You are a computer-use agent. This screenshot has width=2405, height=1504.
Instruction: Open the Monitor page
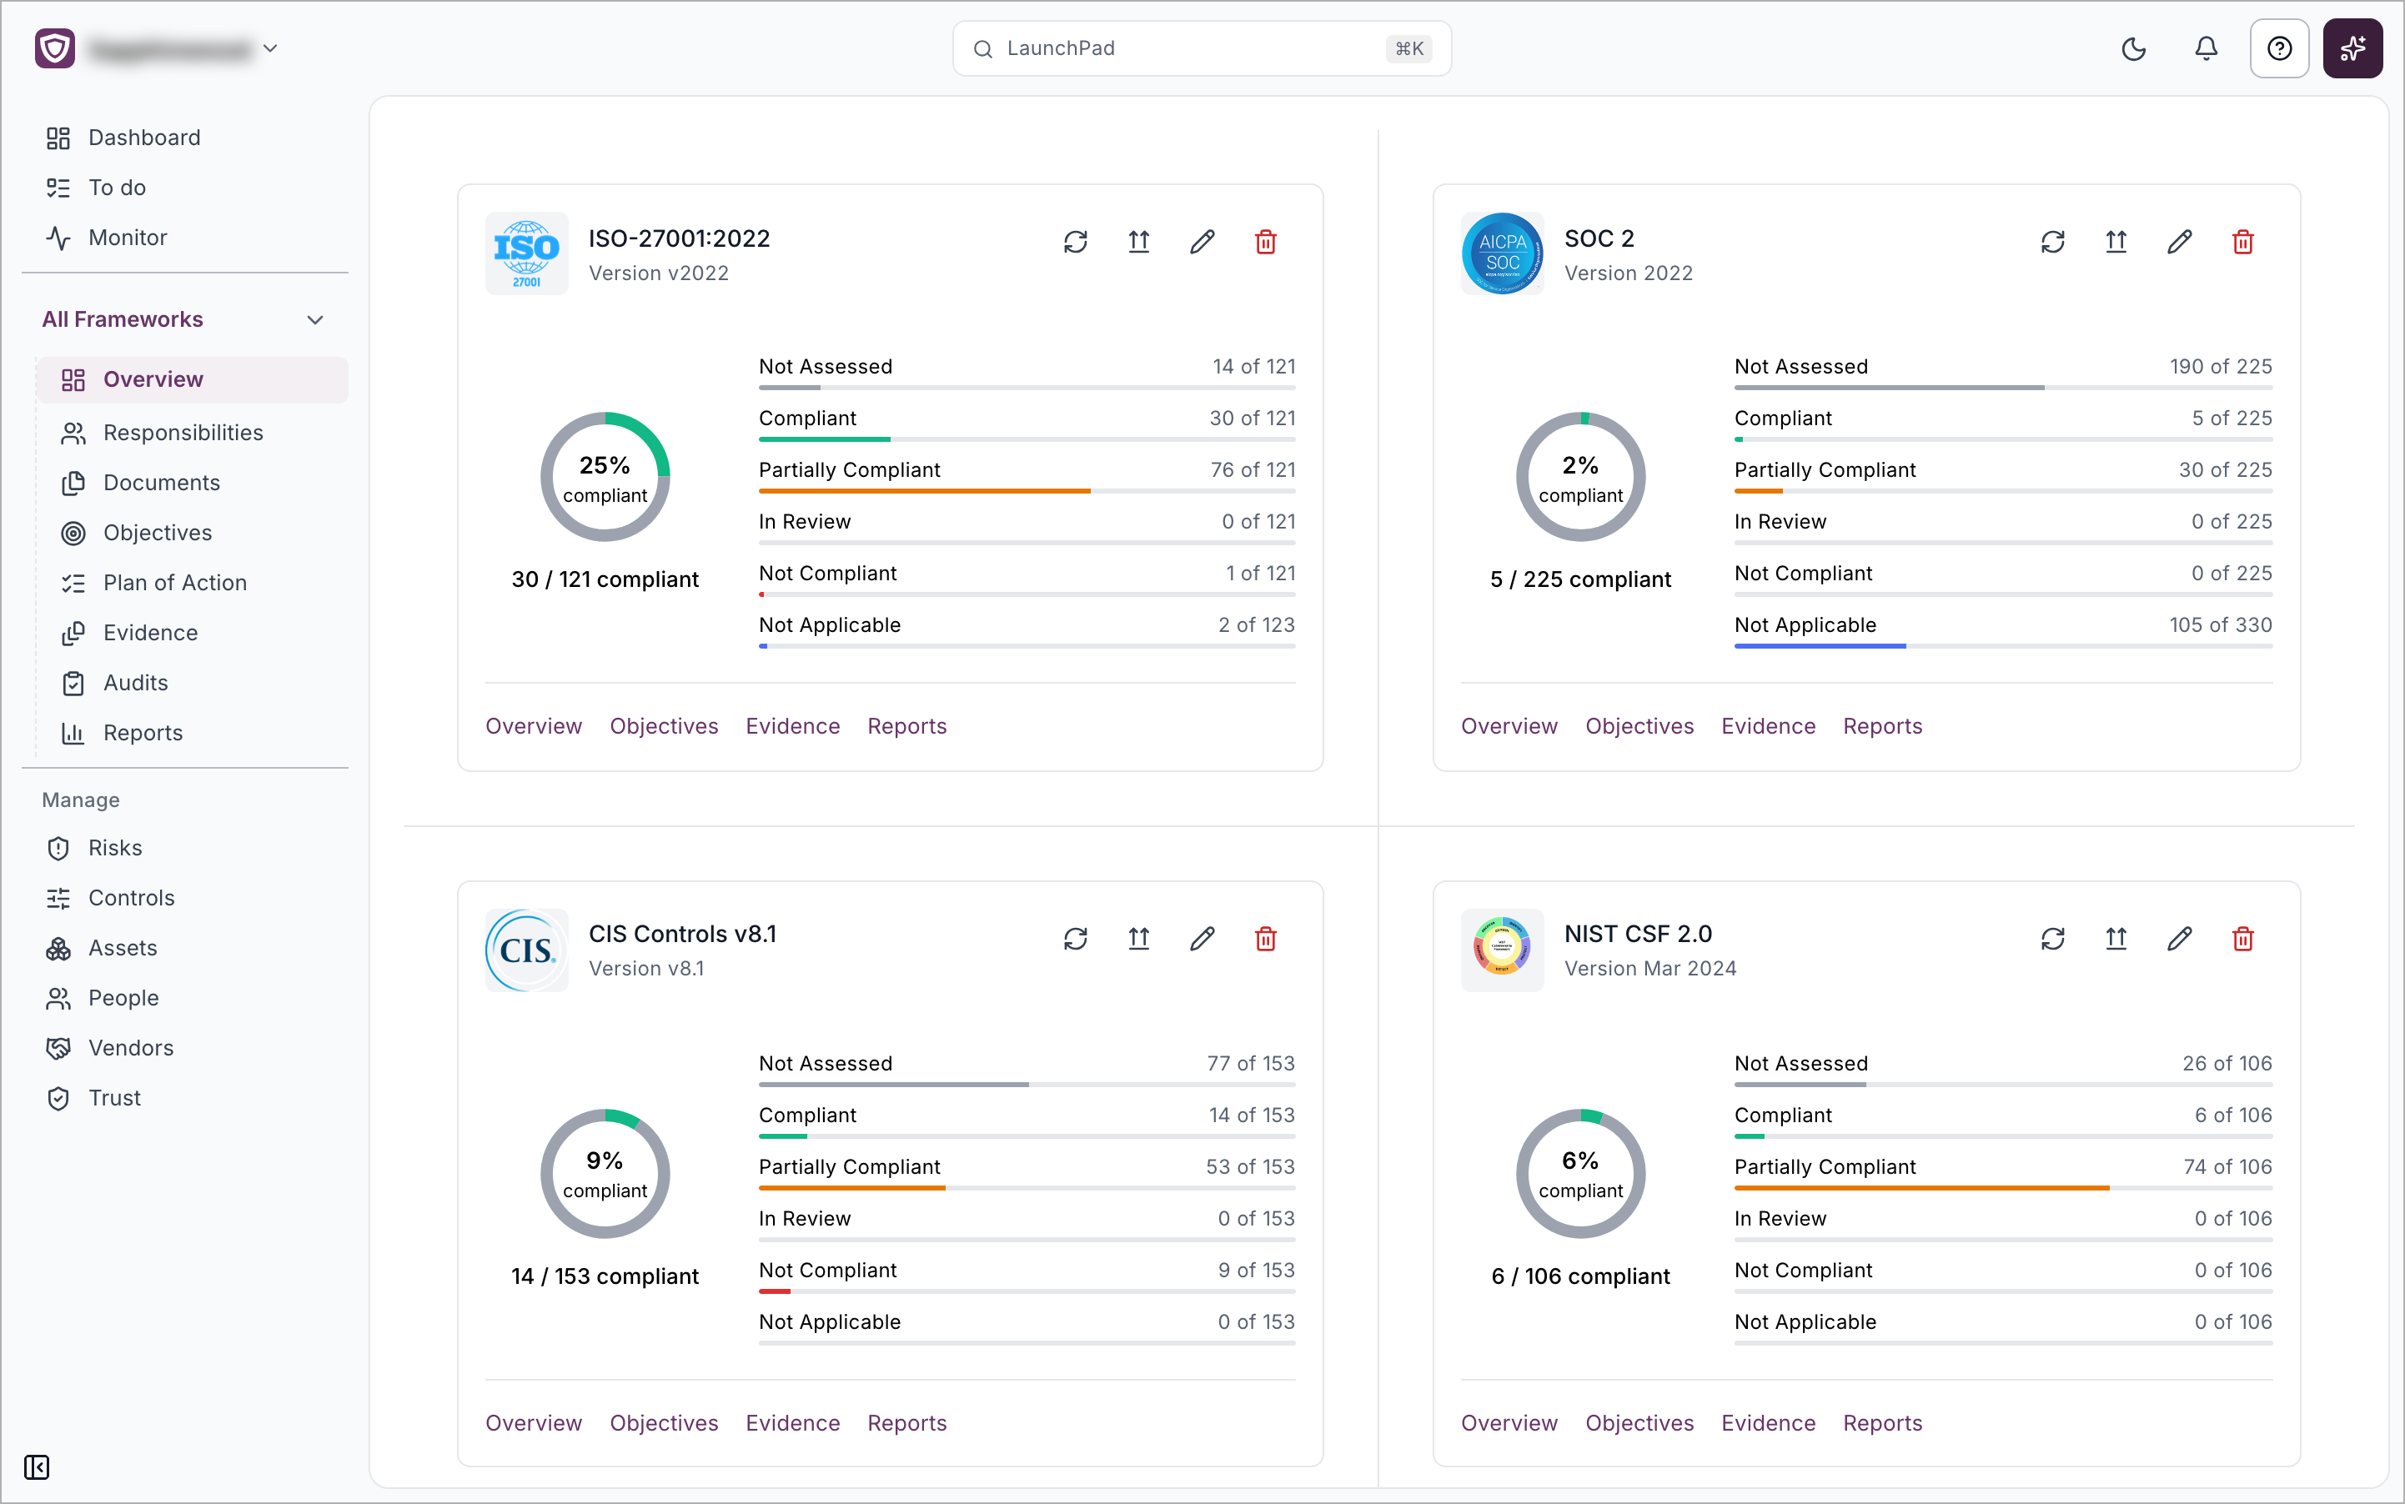(127, 237)
